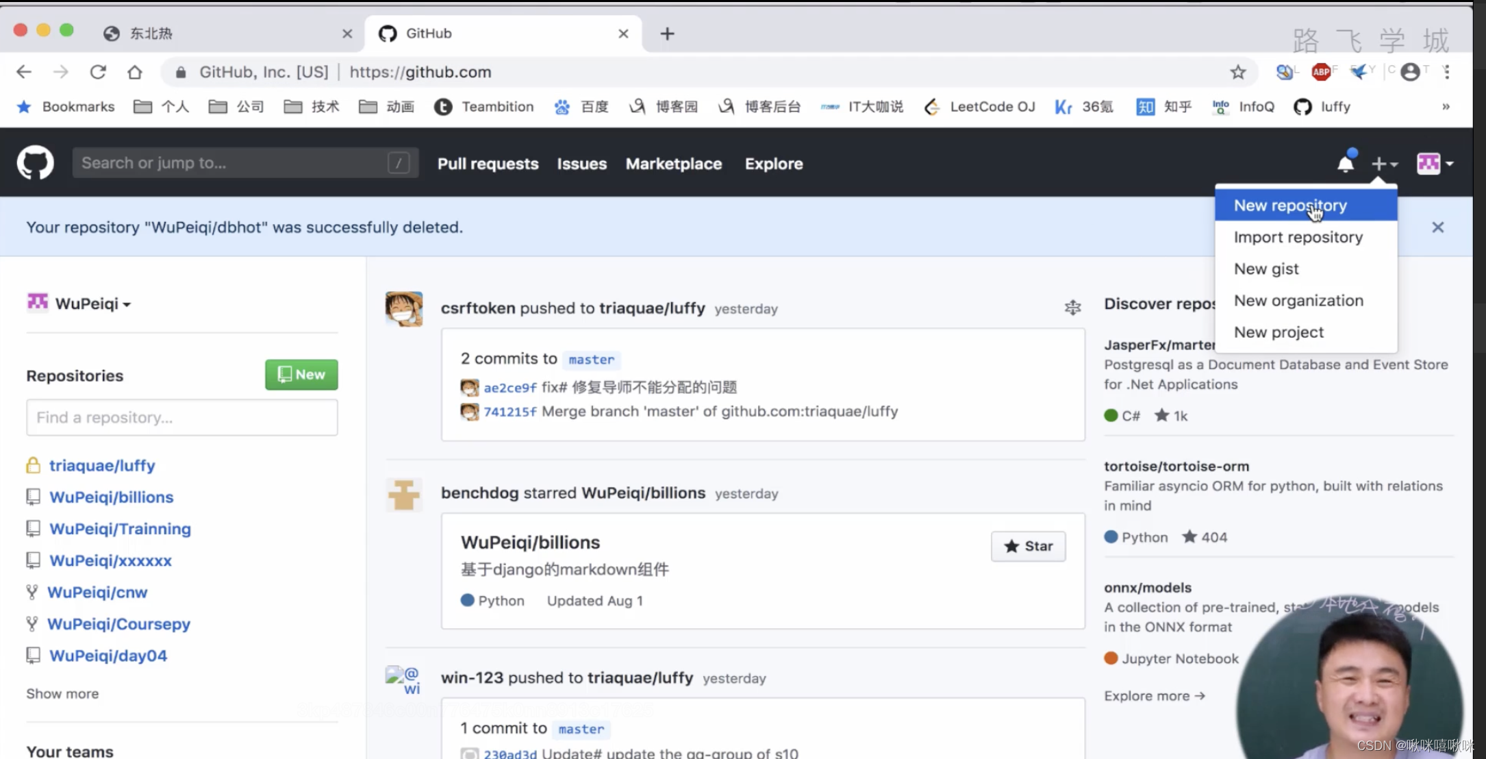
Task: Click master branch label in 2 commits card
Action: click(592, 360)
